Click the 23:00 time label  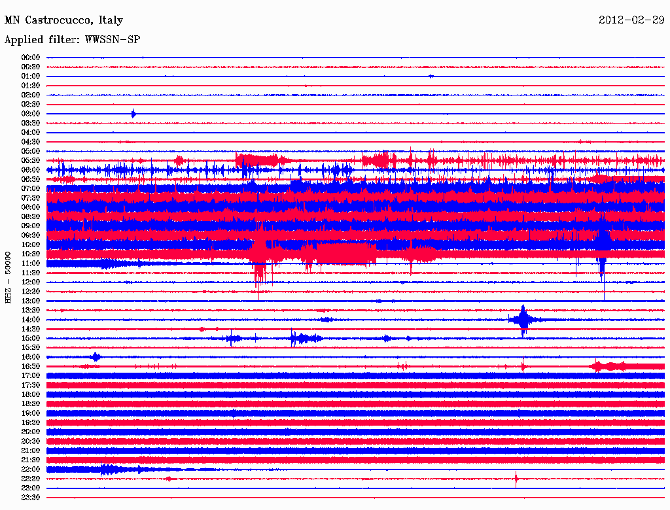[x=31, y=488]
